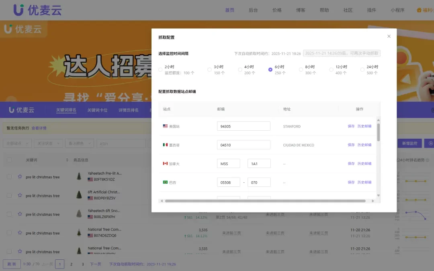Open the 备注颜色 dropdown
Screen dimensions: 434x271
click(x=80, y=143)
